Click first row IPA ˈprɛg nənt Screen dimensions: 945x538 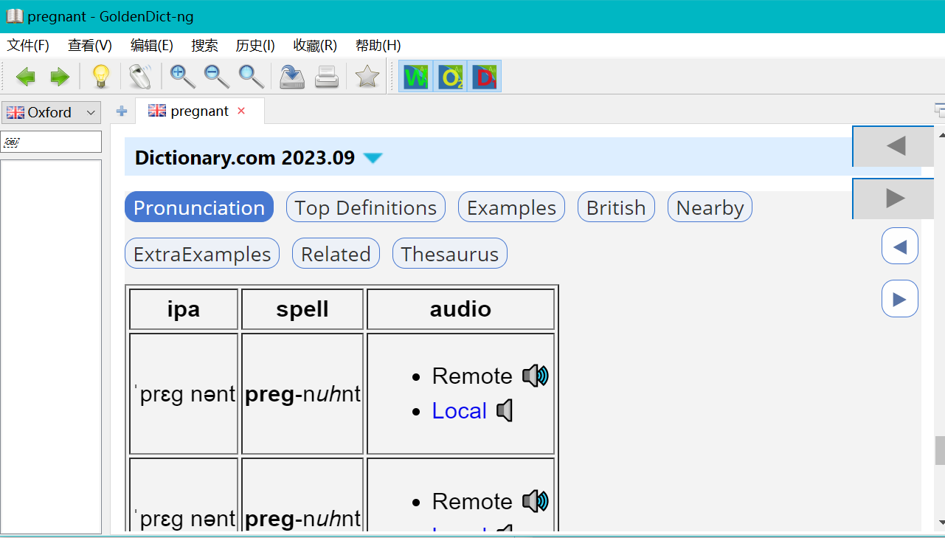(184, 394)
